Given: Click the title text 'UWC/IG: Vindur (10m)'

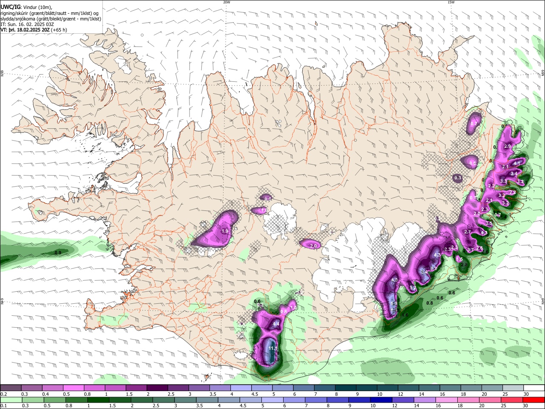Looking at the screenshot, I should click(x=26, y=7).
